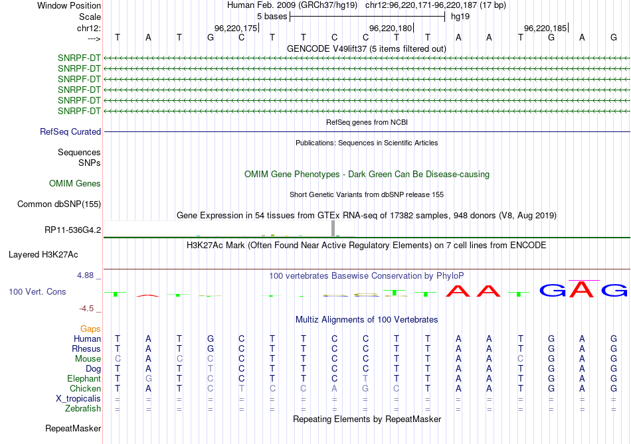The width and height of the screenshot is (631, 444).
Task: Click Human Feb. 2009 (GRCh37/hg19) title
Action: pos(292,5)
